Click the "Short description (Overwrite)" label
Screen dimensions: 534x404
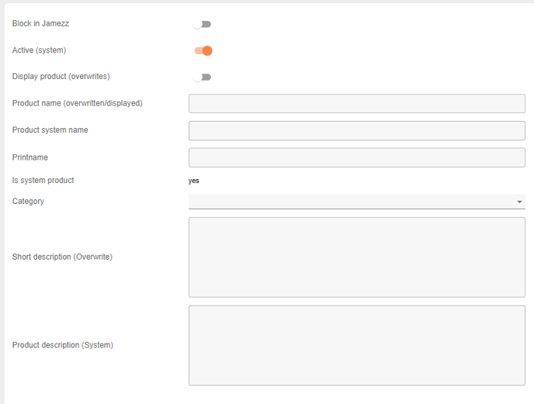pos(62,257)
